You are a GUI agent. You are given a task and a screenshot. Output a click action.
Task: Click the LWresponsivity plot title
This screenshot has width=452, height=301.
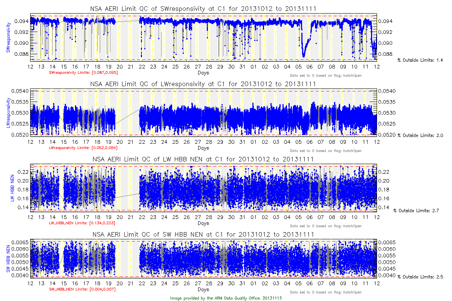click(x=203, y=84)
